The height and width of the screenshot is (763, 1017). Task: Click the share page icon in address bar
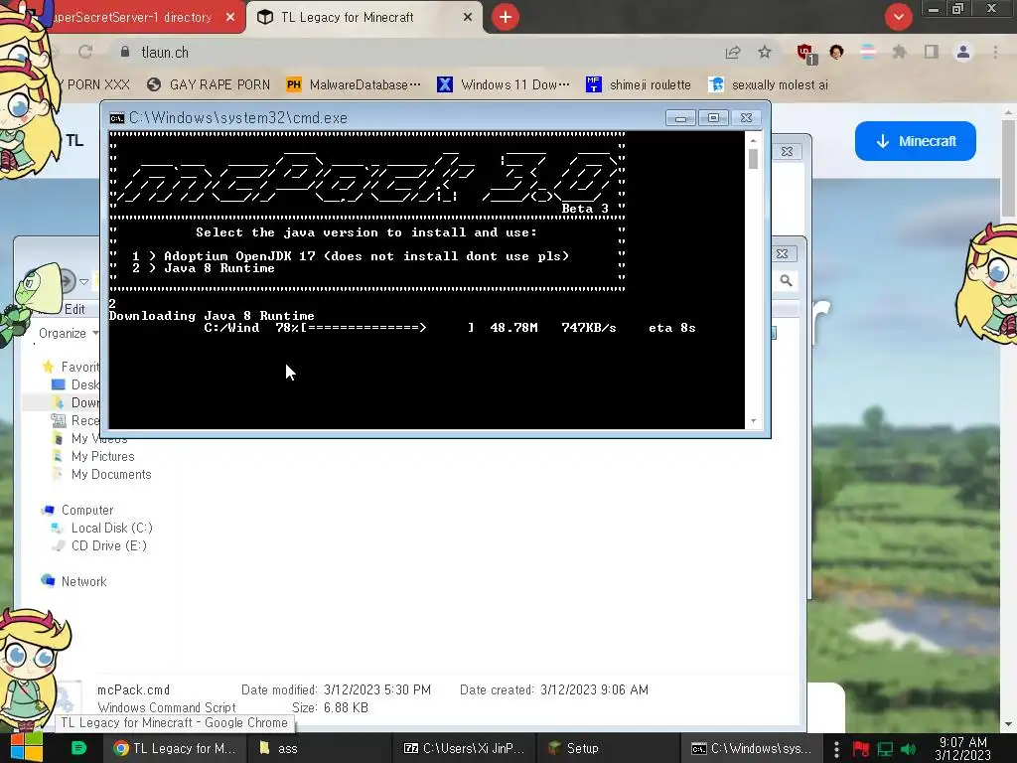(x=733, y=52)
